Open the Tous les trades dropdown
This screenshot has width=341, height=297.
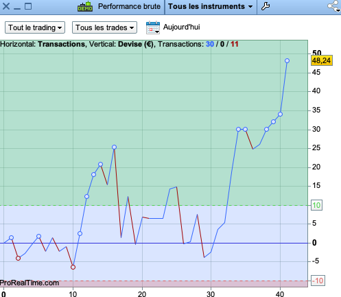pos(104,27)
